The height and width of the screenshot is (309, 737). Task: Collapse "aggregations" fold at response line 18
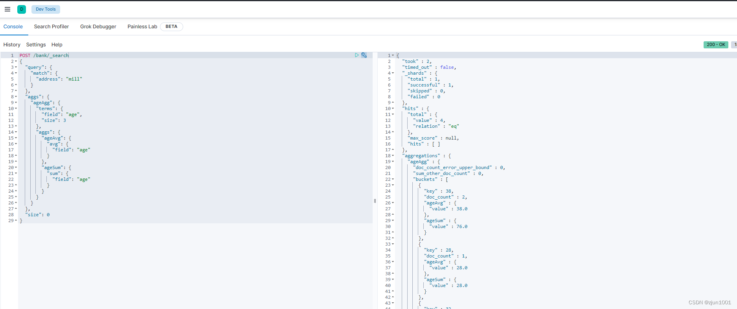pos(393,156)
